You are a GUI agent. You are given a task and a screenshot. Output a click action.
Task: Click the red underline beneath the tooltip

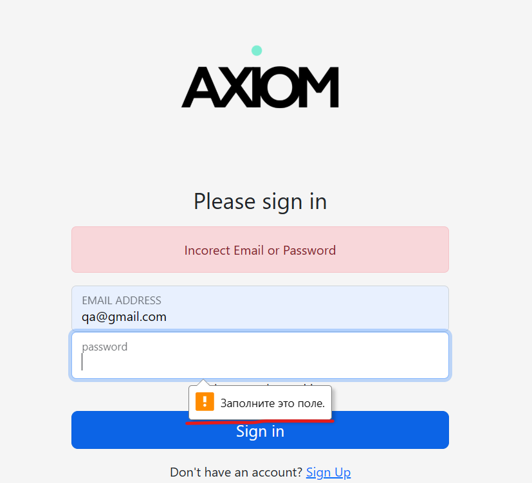pyautogui.click(x=260, y=422)
